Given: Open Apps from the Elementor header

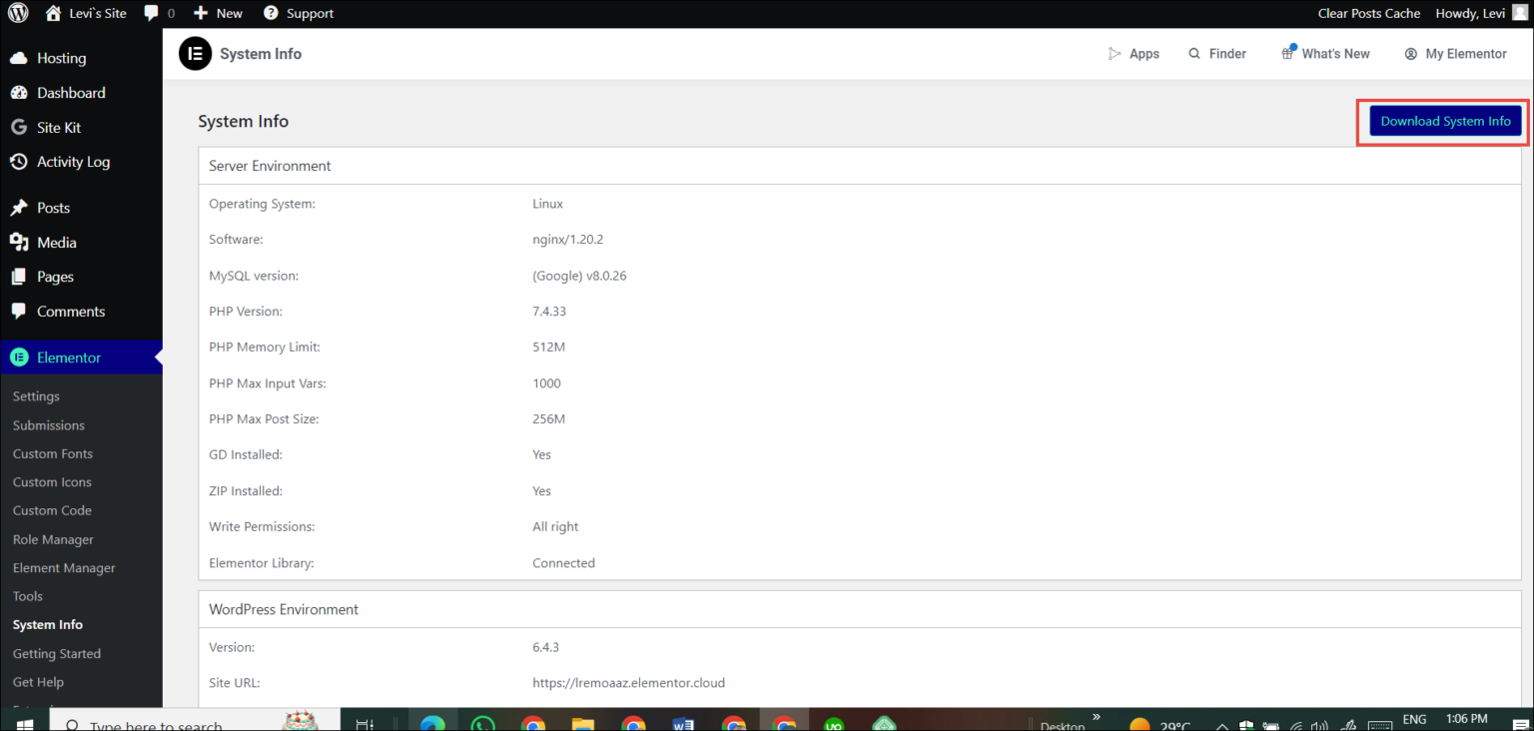Looking at the screenshot, I should point(1134,53).
